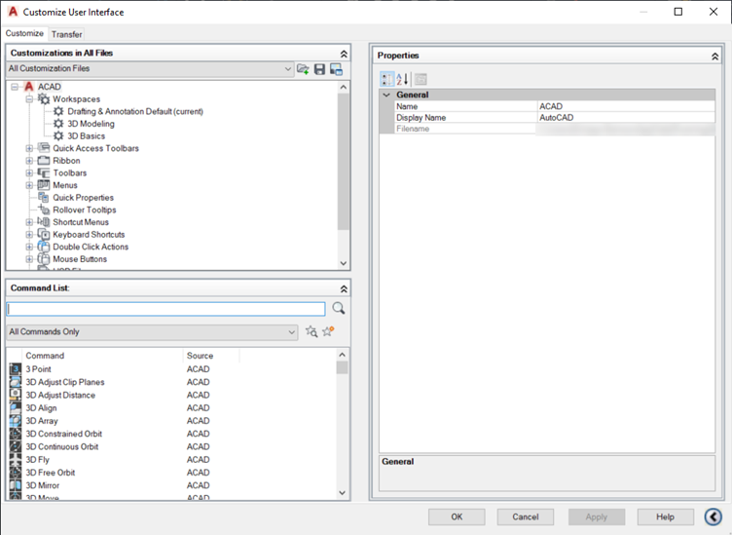Screen dimensions: 732x535
Task: Sort properties alphabetically icon
Action: click(402, 79)
